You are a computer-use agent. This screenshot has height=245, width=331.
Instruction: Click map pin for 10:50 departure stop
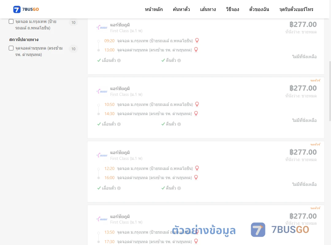pyautogui.click(x=197, y=104)
